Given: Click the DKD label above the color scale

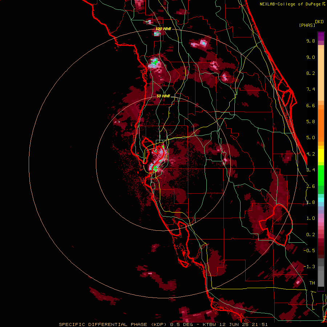Looking at the screenshot, I should click(x=319, y=22).
